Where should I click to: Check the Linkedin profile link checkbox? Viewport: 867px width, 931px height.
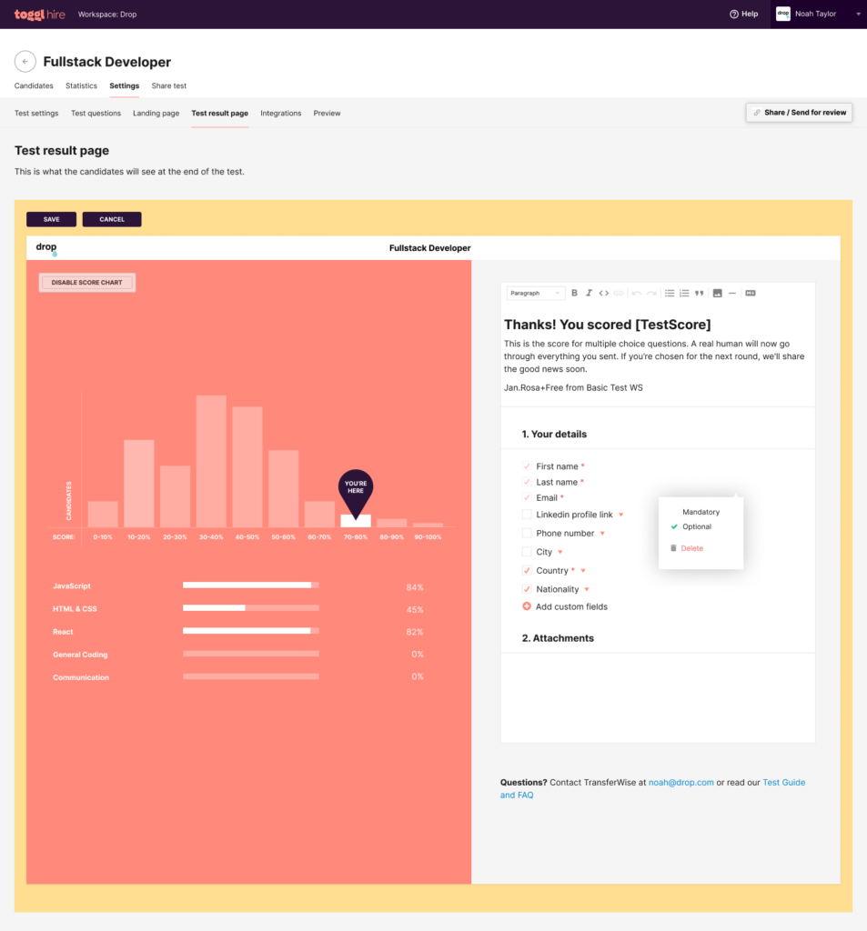click(x=527, y=515)
